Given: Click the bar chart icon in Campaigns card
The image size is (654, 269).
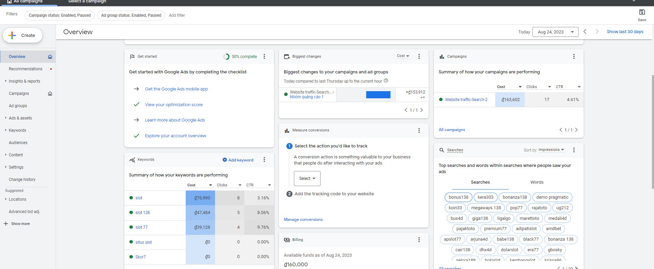Looking at the screenshot, I should [x=442, y=57].
